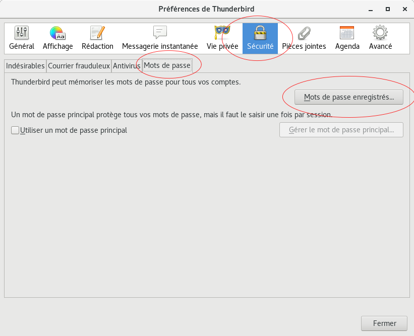Close preferences with the Fermer button
The height and width of the screenshot is (336, 414).
(x=384, y=323)
